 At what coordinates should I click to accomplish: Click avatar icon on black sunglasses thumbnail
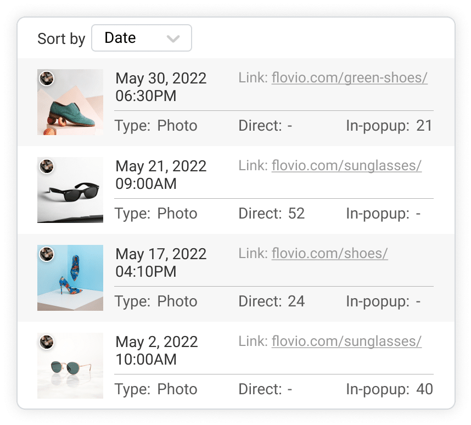(47, 166)
